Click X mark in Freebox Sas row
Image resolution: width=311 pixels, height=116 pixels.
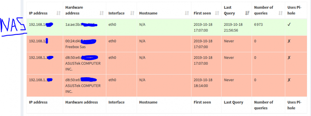(x=289, y=41)
